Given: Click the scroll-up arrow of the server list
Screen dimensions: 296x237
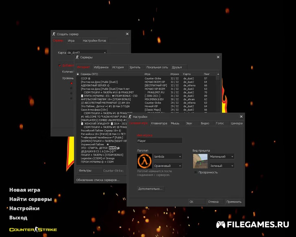Looking at the screenshot, I should click(x=218, y=74).
